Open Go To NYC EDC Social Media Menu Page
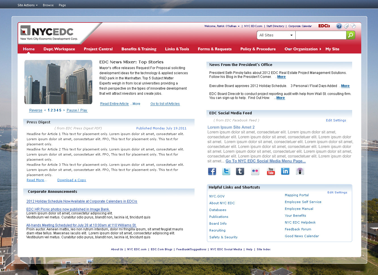The width and height of the screenshot is (378, 275). [266, 161]
